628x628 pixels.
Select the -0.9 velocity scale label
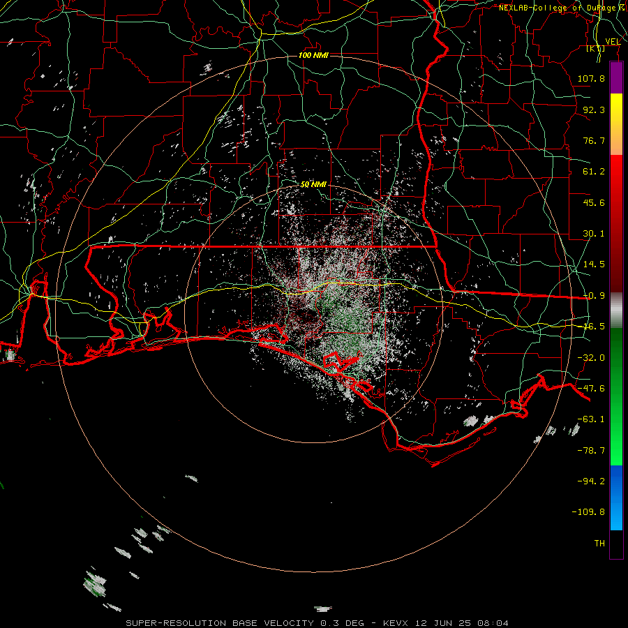coord(594,296)
